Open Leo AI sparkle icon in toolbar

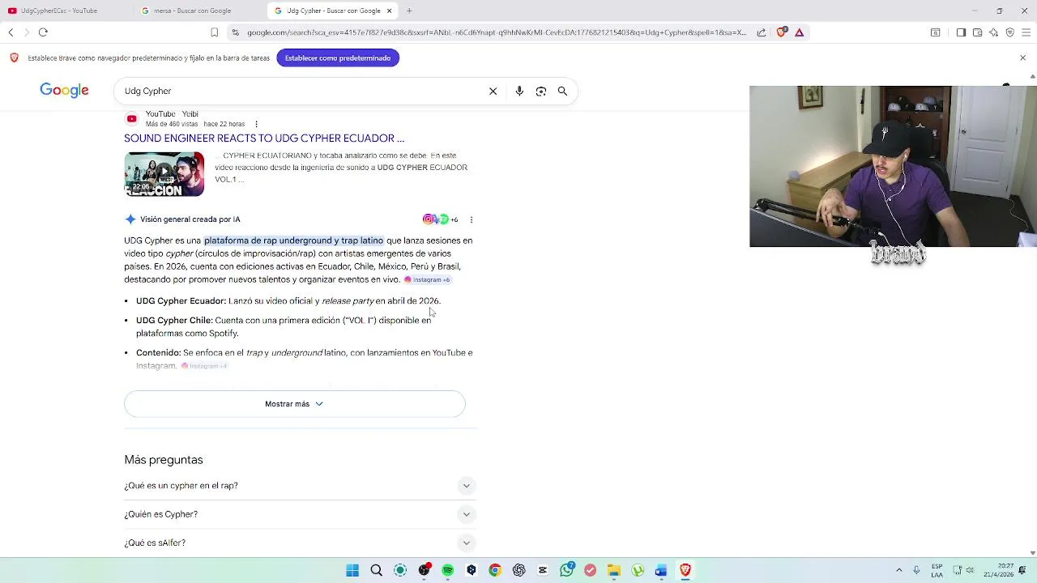click(993, 32)
